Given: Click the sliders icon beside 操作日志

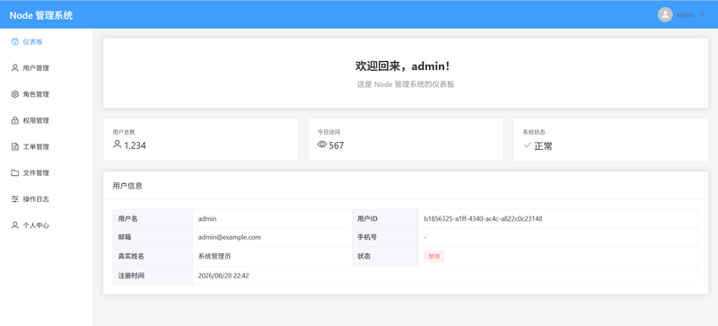Looking at the screenshot, I should tap(14, 199).
